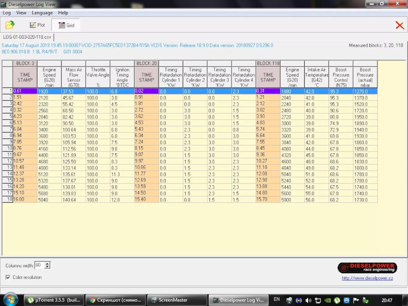The image size is (408, 306).
Task: Click the BLOCK 118 column header
Action: (268, 63)
